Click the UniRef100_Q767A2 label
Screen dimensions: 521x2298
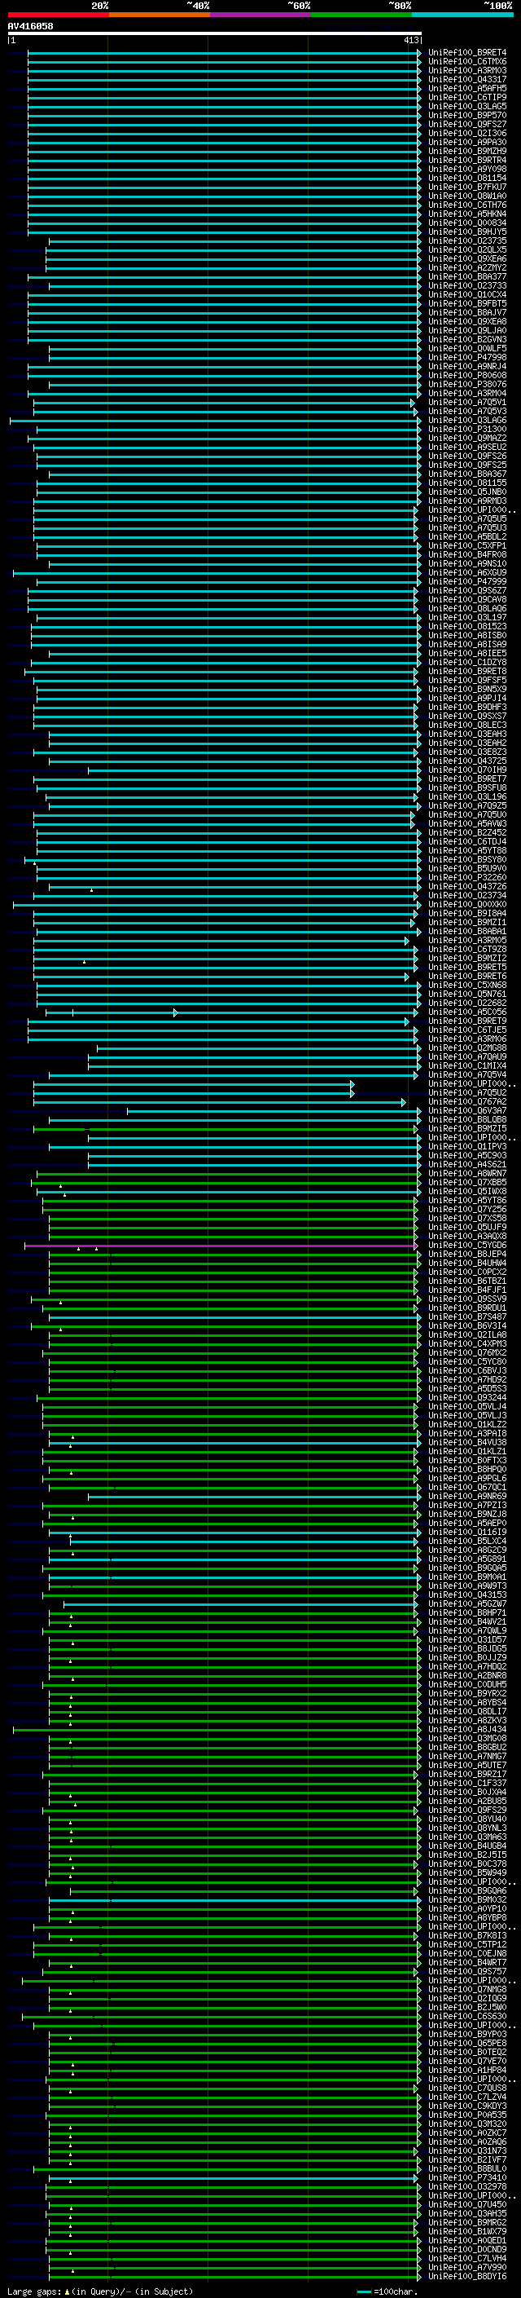[466, 1102]
